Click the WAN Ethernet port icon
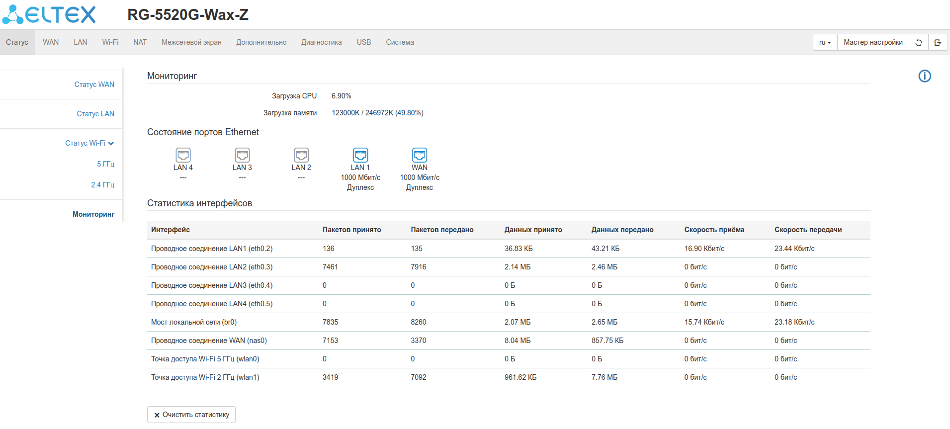Screen dimensions: 950x429 tap(420, 155)
